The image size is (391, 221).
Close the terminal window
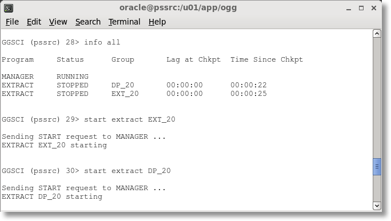point(373,8)
